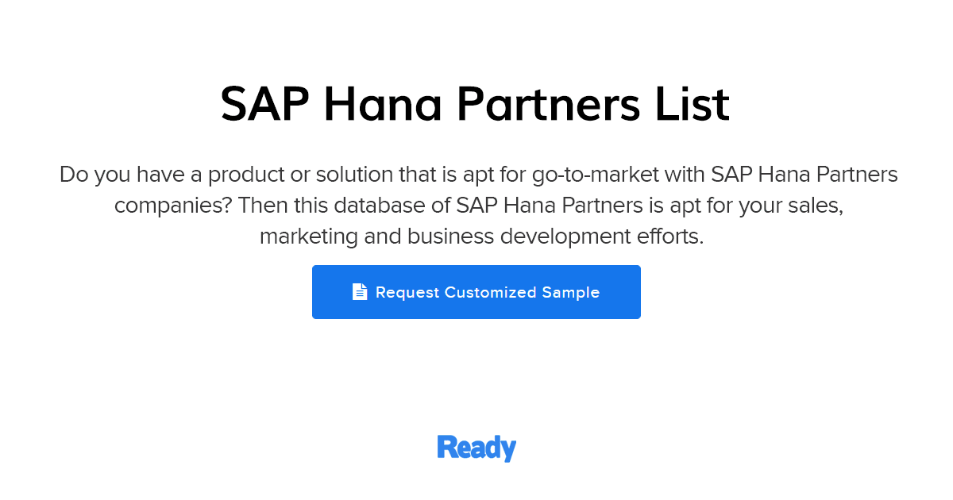953x500 pixels.
Task: Click the phrase 'go-to-market' in the description
Action: pyautogui.click(x=597, y=174)
